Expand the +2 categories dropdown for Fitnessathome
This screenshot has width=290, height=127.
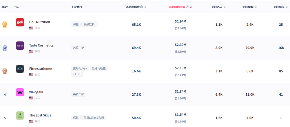pos(77,74)
